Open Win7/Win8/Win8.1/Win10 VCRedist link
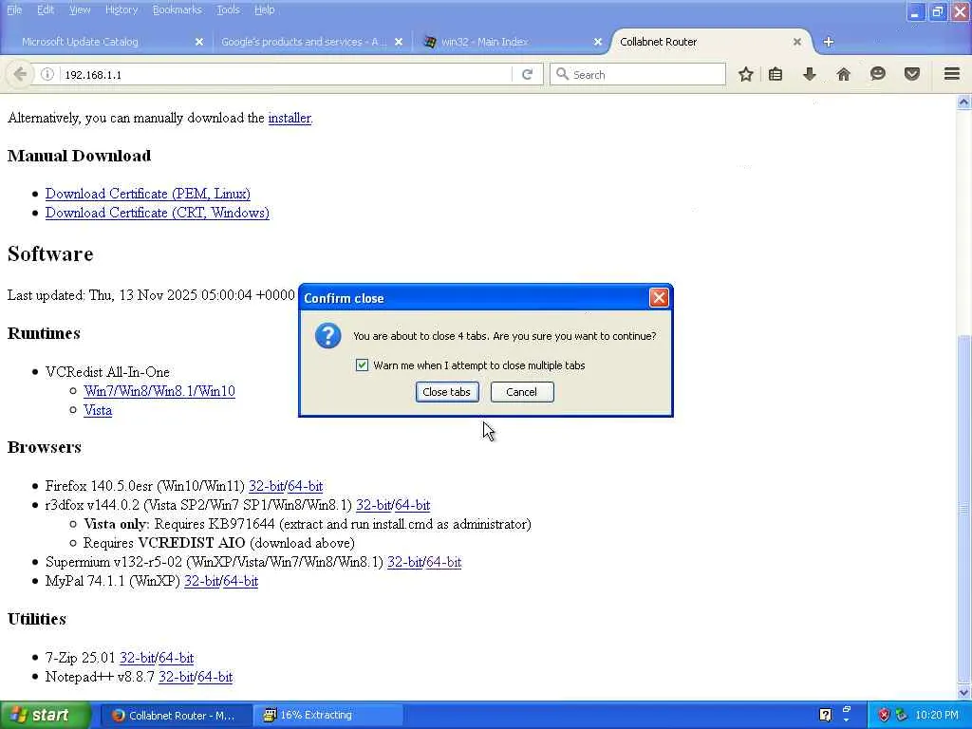Screen dimensions: 972x729 click(159, 391)
